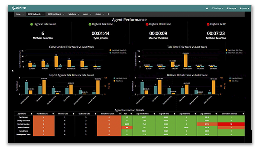This screenshot has width=260, height=156.
Task: Sort by Inbound Calls column header
Action: click(63, 114)
